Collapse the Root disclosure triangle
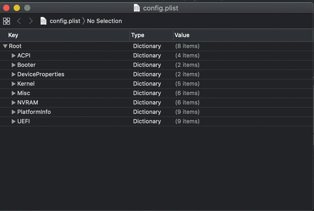This screenshot has height=211, width=314. pos(5,46)
